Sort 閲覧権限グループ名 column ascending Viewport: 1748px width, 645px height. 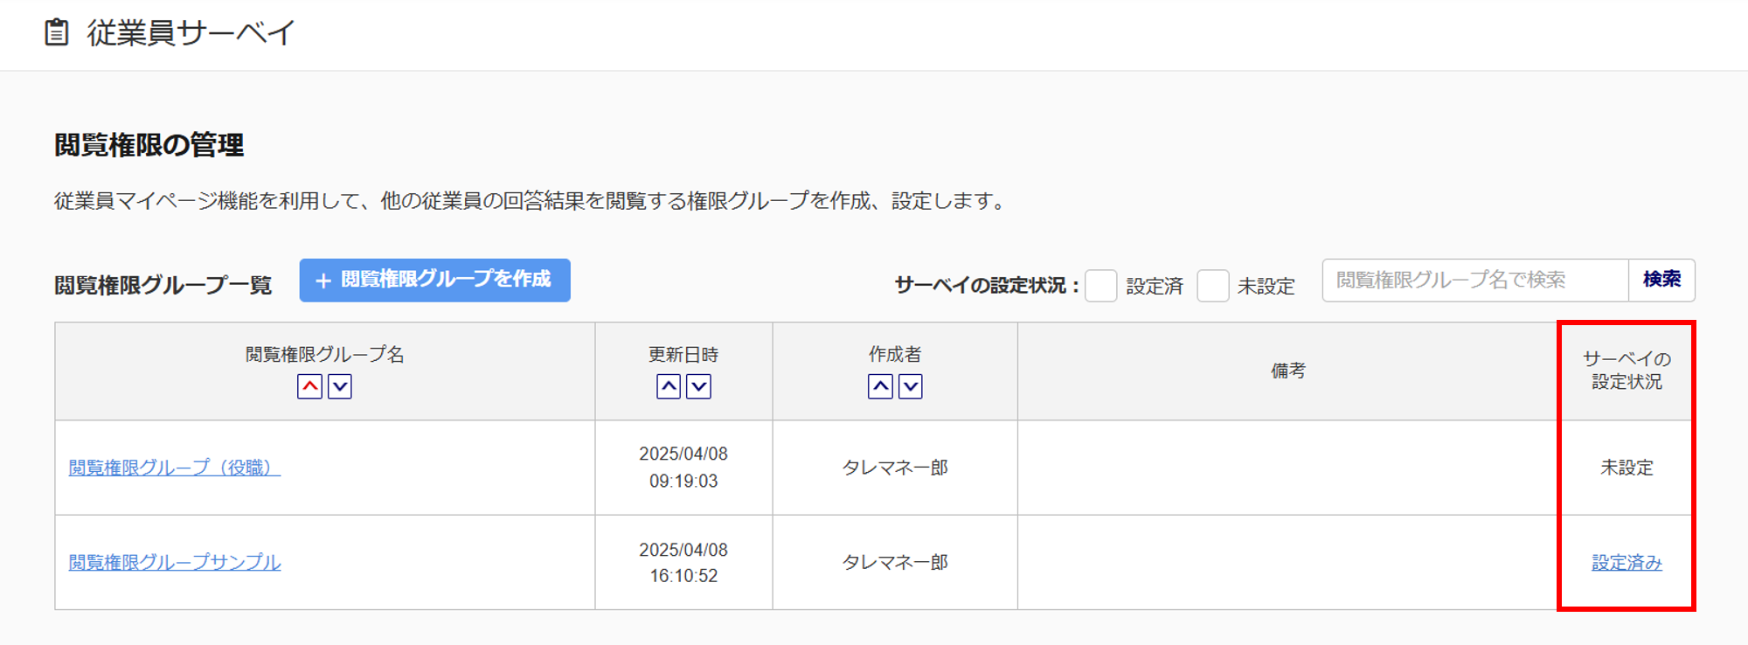[309, 386]
